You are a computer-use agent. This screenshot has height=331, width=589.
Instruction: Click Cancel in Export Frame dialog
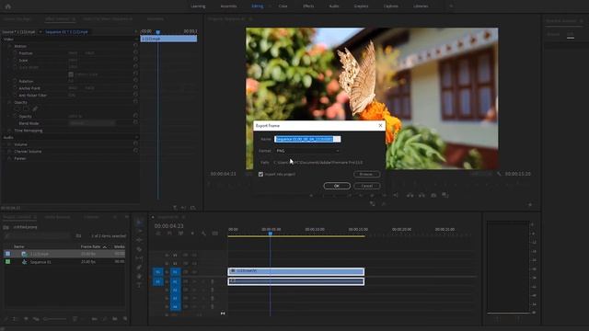[x=366, y=186]
